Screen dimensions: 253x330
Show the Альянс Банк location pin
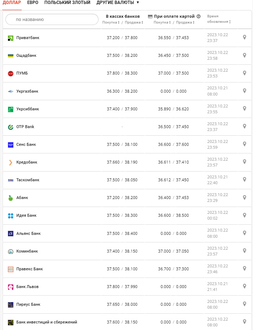coord(244,233)
